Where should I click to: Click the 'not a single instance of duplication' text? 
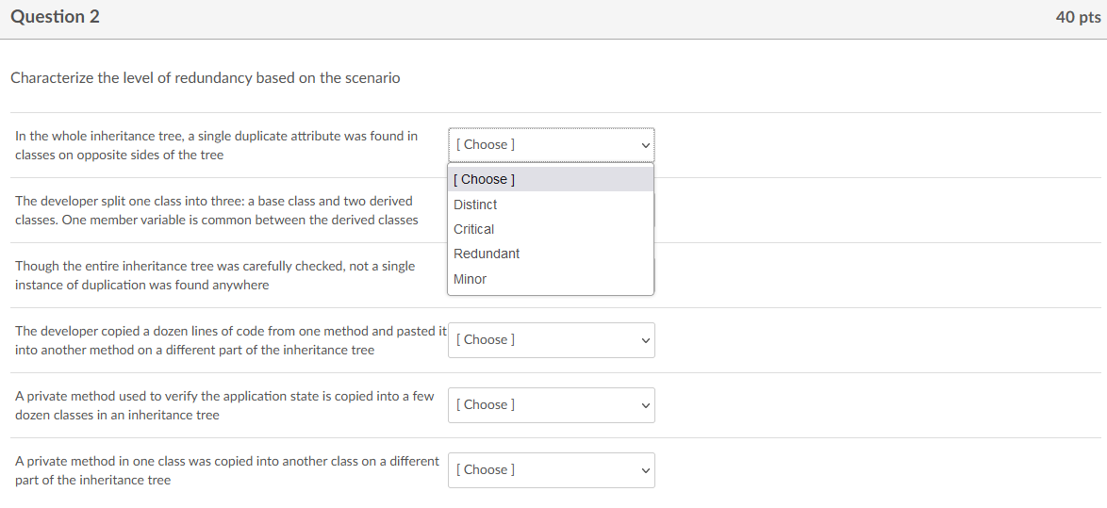pos(215,275)
